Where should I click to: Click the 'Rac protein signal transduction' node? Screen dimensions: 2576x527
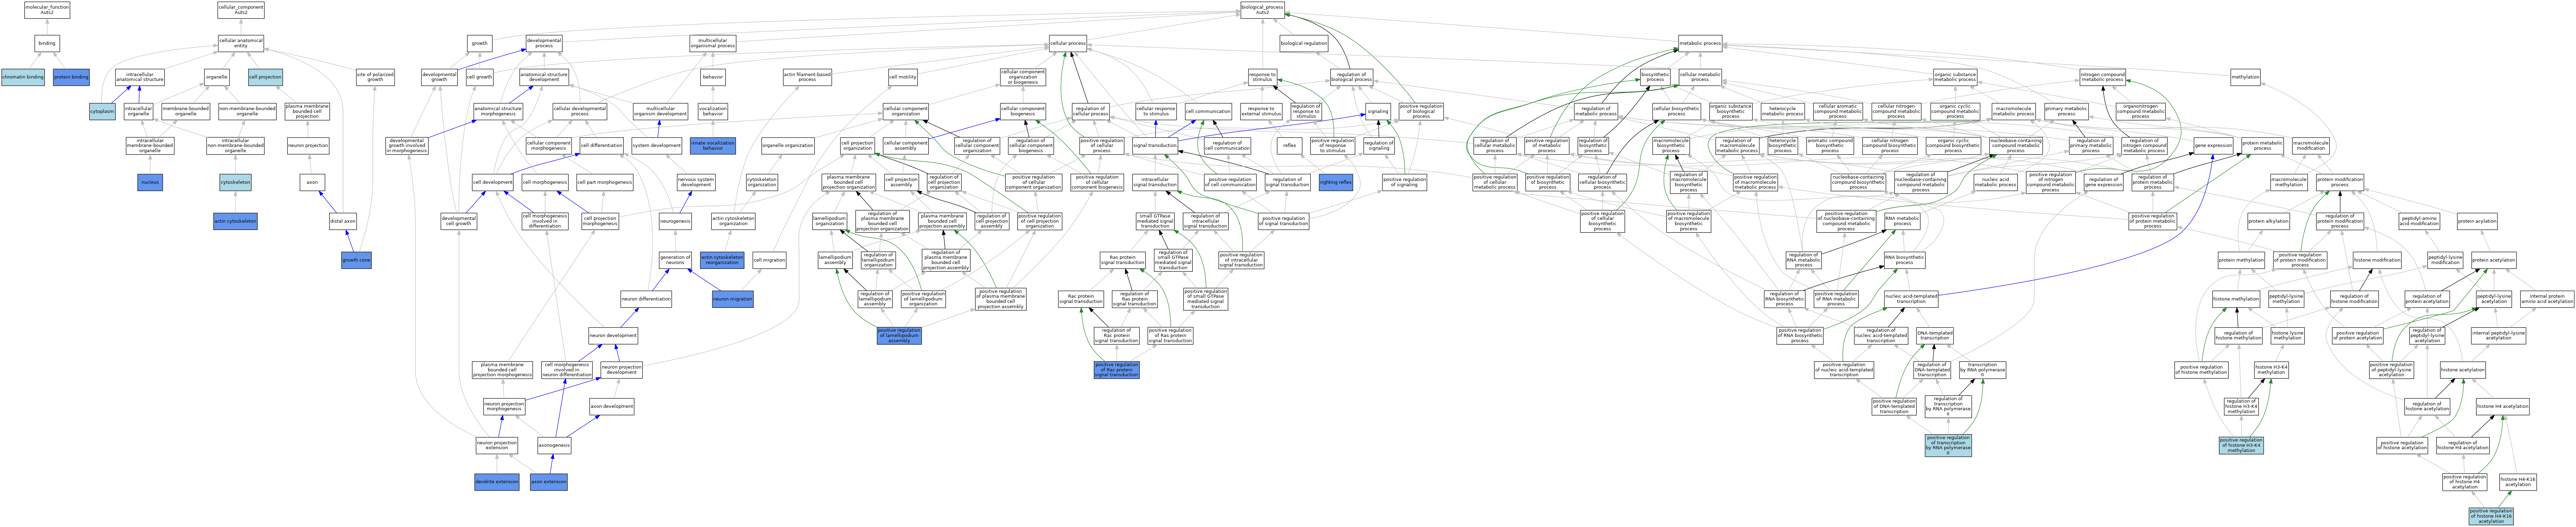pos(1081,299)
